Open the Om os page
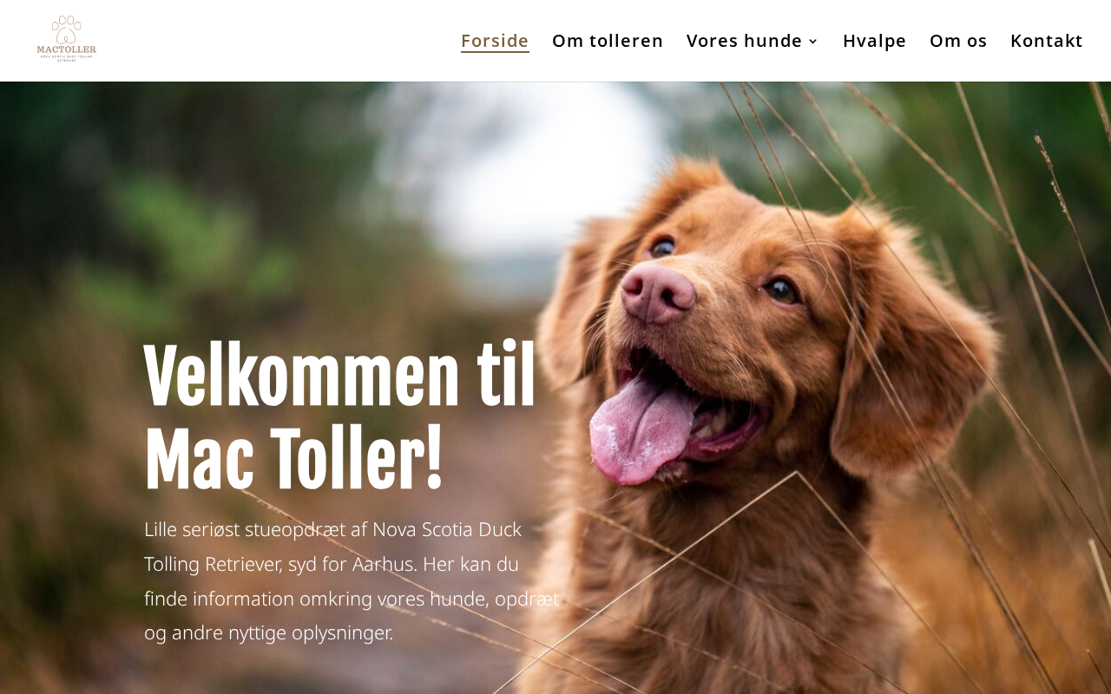Image resolution: width=1111 pixels, height=694 pixels. click(958, 41)
